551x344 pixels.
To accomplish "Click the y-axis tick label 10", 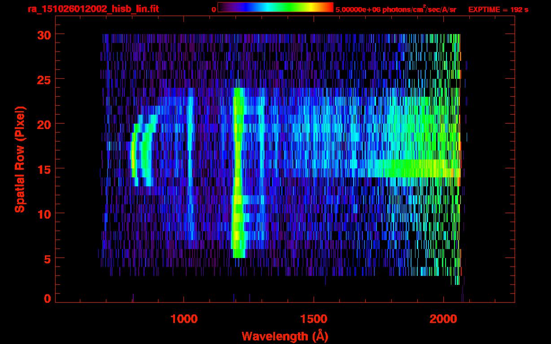I will pyautogui.click(x=44, y=214).
